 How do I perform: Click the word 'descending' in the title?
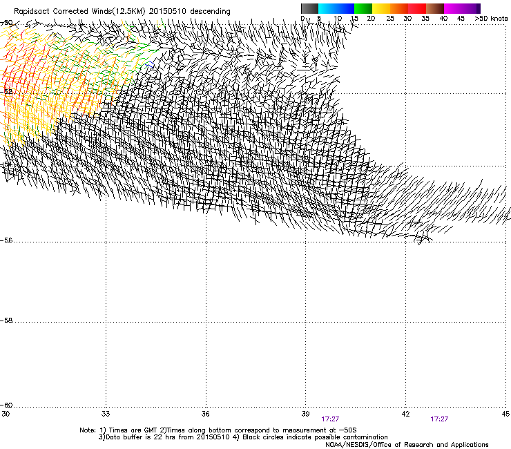pos(210,11)
